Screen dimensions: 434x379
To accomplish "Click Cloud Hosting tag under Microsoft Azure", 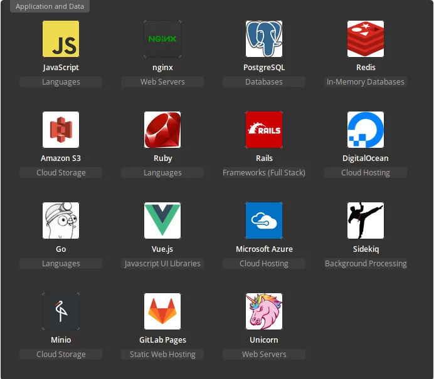I will 264,264.
